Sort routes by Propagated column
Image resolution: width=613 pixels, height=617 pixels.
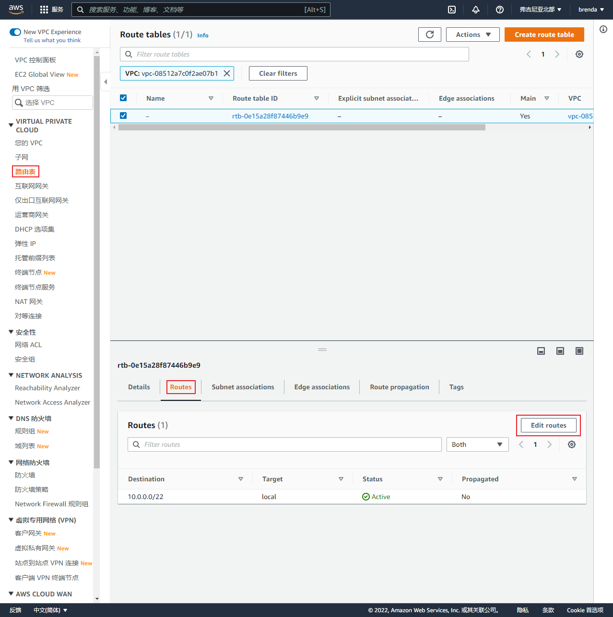tap(575, 479)
